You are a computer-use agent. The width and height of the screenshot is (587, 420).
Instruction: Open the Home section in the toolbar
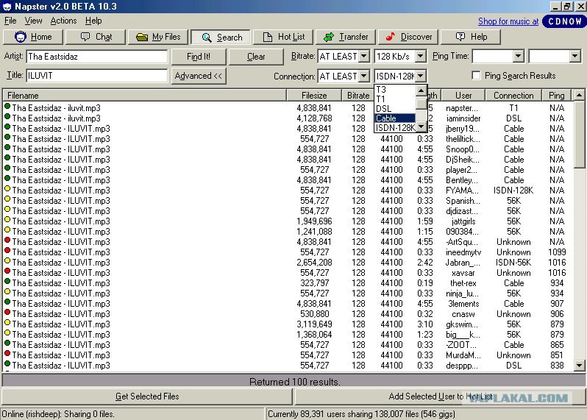[33, 37]
